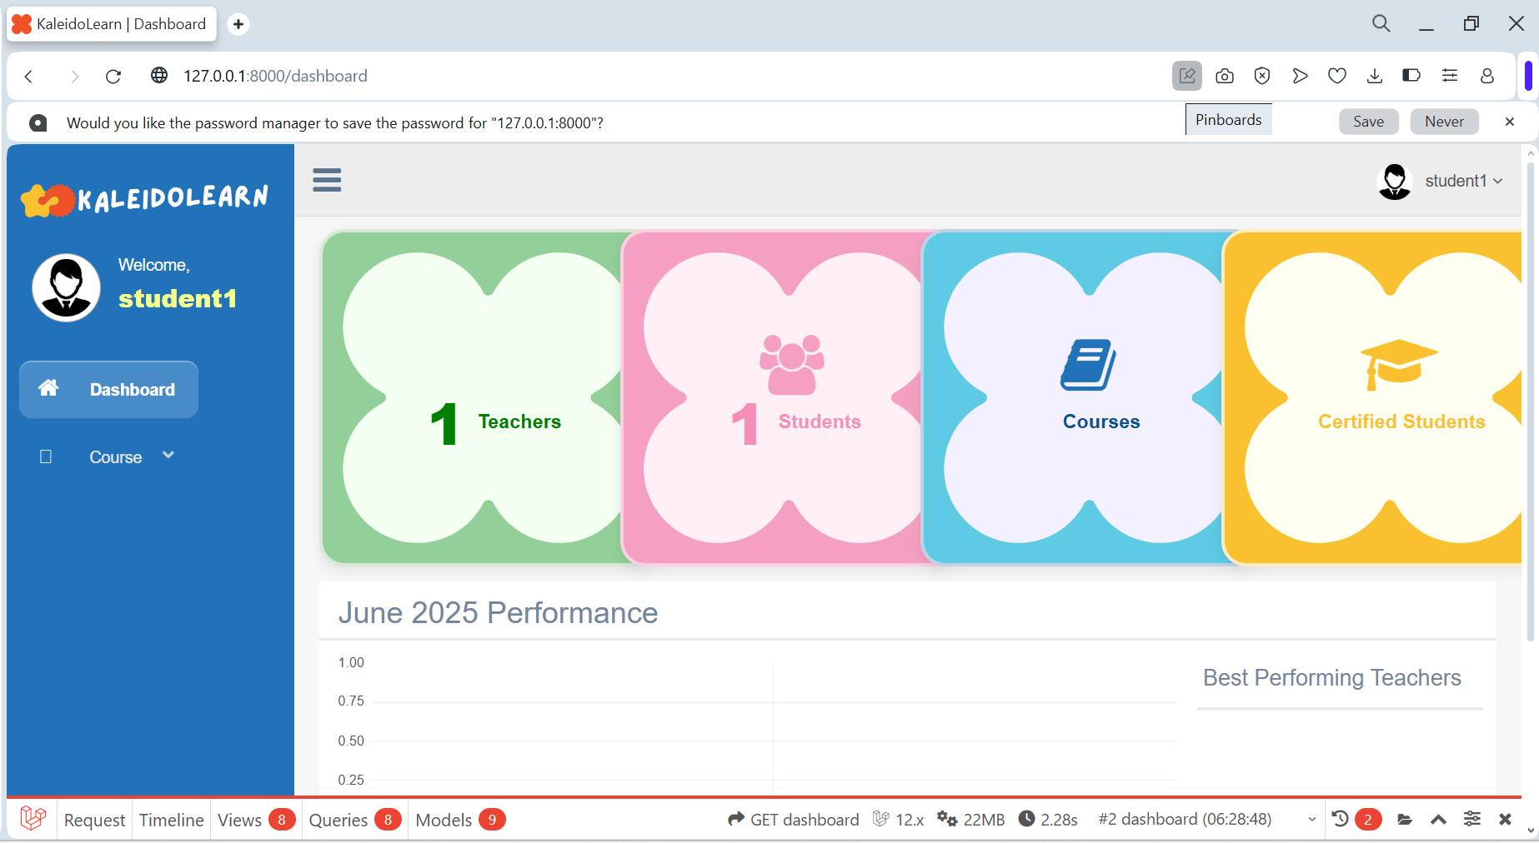The height and width of the screenshot is (843, 1539).
Task: Click the 22MB memory usage indicator
Action: pyautogui.click(x=971, y=820)
